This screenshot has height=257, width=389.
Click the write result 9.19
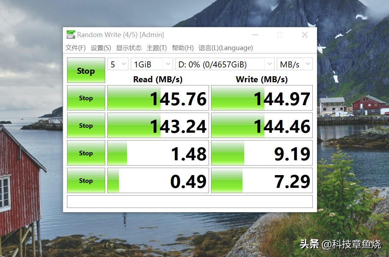point(262,153)
